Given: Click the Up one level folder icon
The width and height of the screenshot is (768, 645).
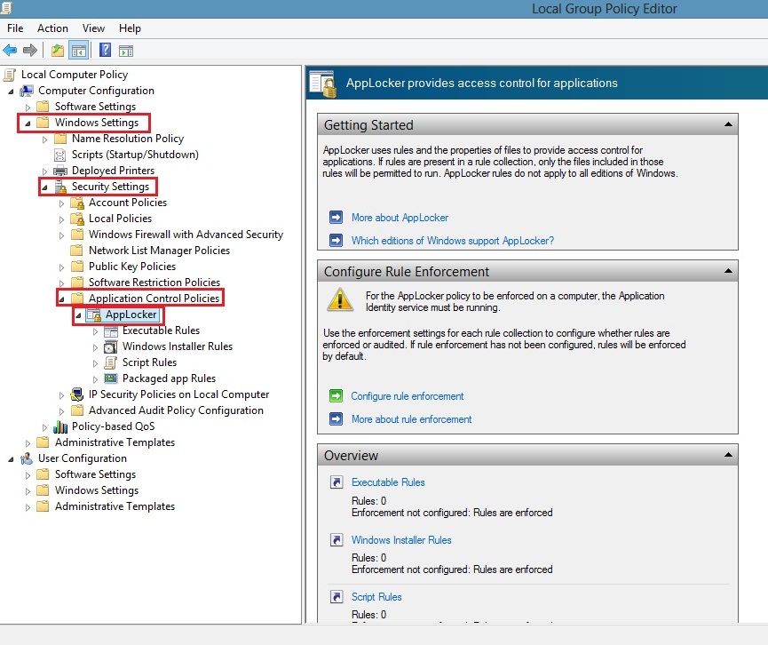Looking at the screenshot, I should [58, 50].
